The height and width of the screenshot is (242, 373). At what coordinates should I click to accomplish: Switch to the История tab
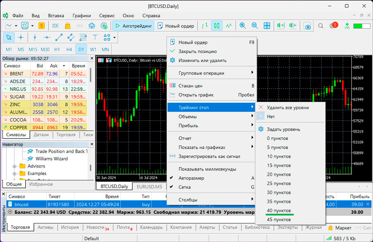click(x=70, y=227)
